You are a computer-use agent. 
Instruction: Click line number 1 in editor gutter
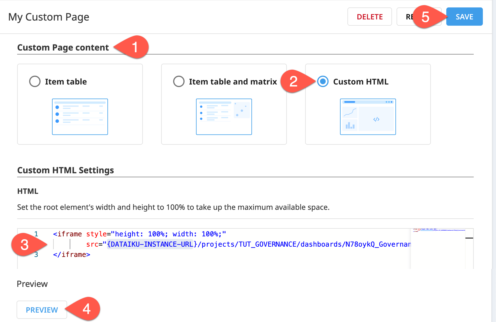tap(36, 234)
